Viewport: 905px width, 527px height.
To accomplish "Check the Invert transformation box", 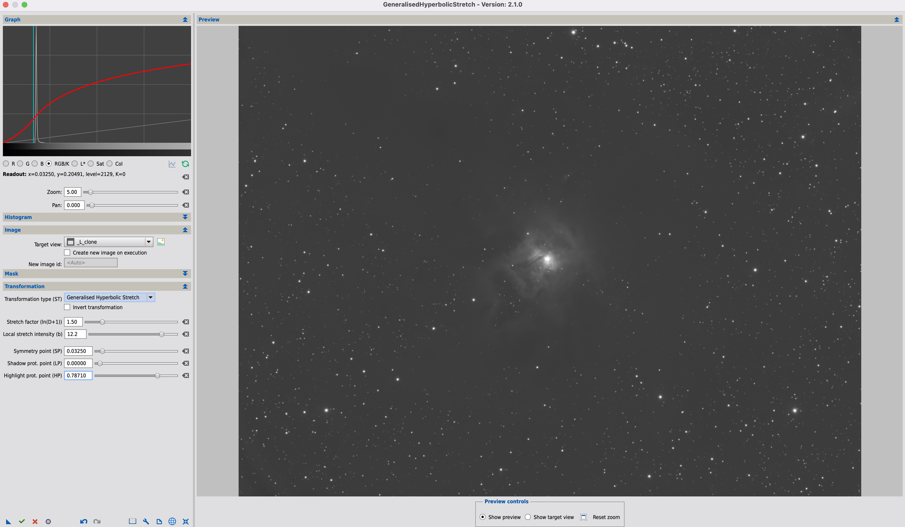I will pos(67,307).
